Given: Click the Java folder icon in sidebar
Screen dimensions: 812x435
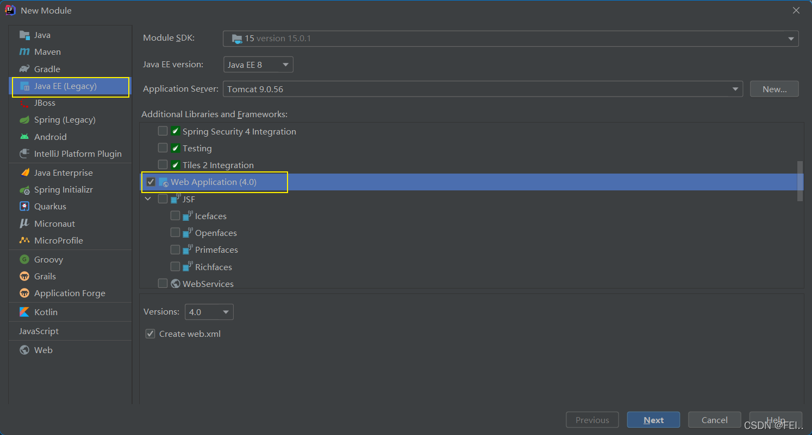Looking at the screenshot, I should click(24, 35).
